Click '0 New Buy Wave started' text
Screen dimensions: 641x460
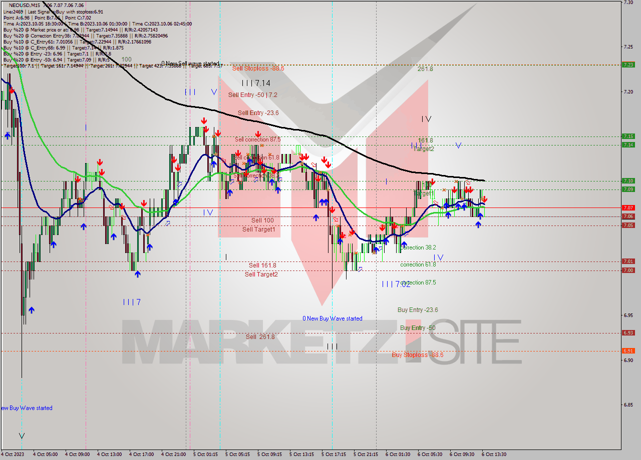click(x=333, y=318)
